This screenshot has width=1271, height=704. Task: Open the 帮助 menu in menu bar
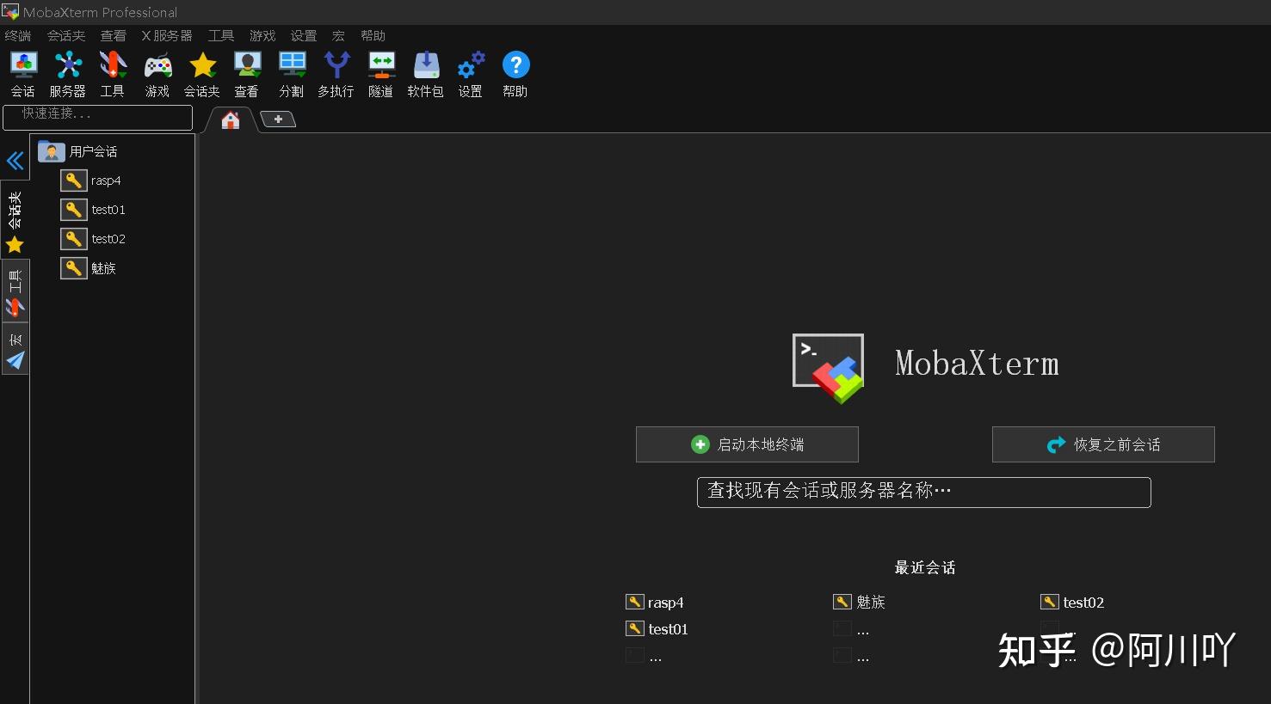[x=373, y=35]
